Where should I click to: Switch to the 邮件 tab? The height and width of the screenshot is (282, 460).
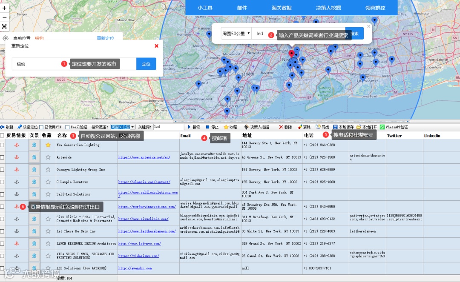point(242,8)
